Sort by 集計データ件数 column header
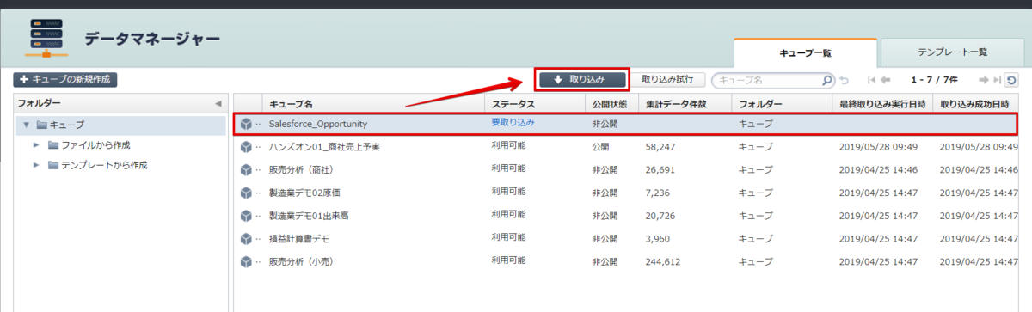1032x312 pixels. point(676,104)
